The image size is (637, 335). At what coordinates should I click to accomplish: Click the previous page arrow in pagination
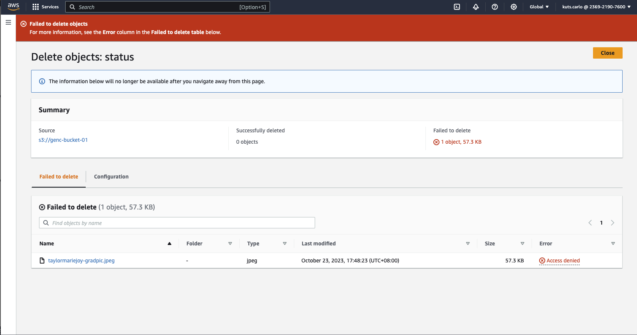pyautogui.click(x=590, y=223)
